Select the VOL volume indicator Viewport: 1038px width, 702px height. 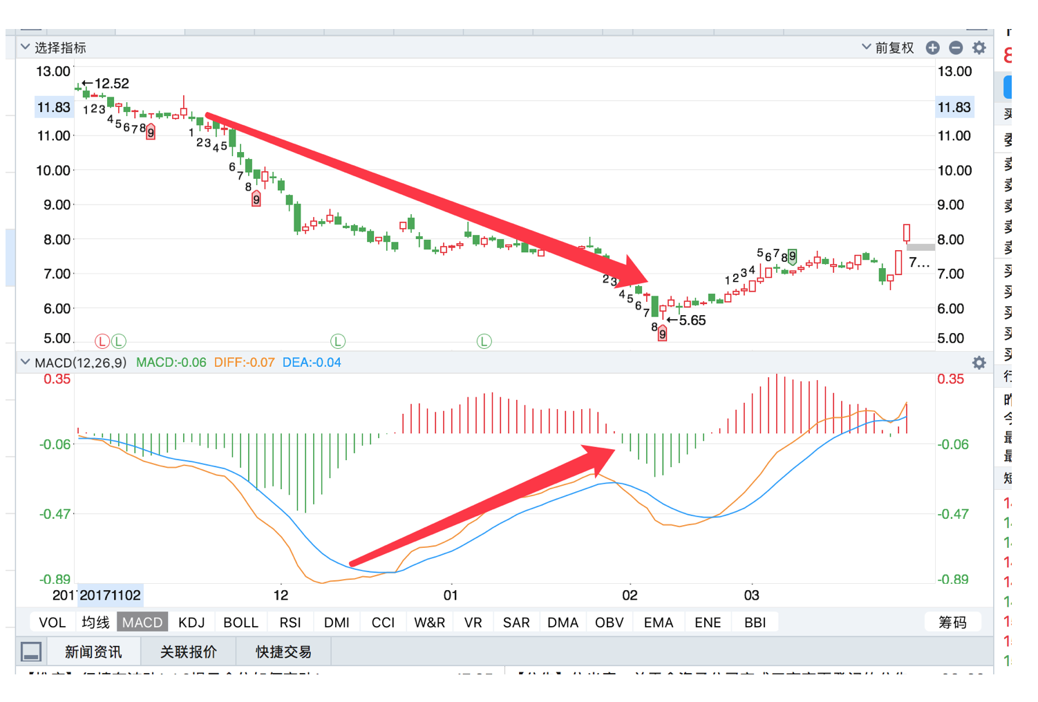coord(52,622)
